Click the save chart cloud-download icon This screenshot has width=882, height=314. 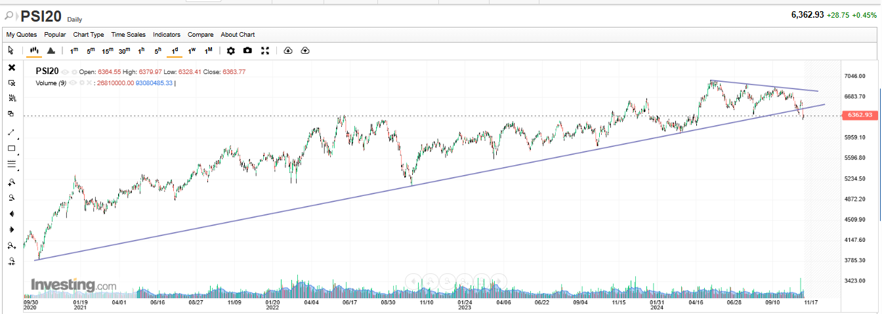click(287, 50)
